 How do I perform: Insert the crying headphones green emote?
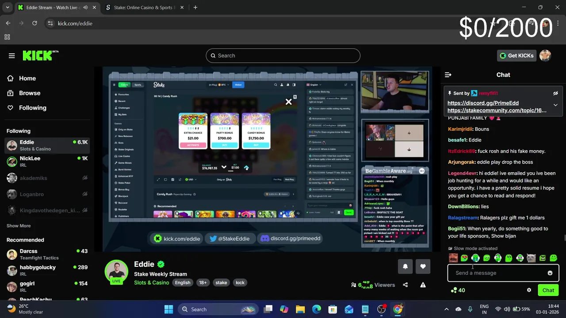475,258
